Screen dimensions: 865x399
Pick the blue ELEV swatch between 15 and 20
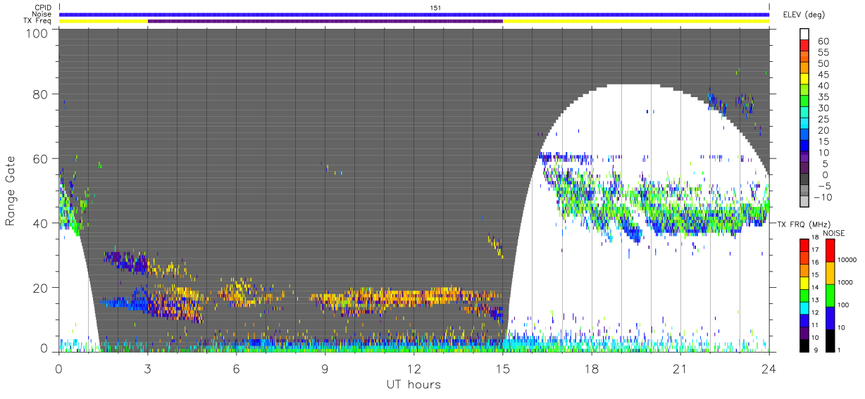(x=804, y=136)
